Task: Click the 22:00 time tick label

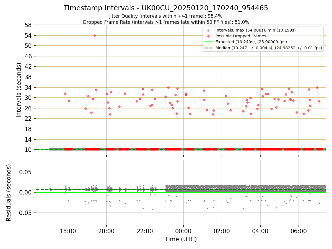Action: click(x=145, y=231)
